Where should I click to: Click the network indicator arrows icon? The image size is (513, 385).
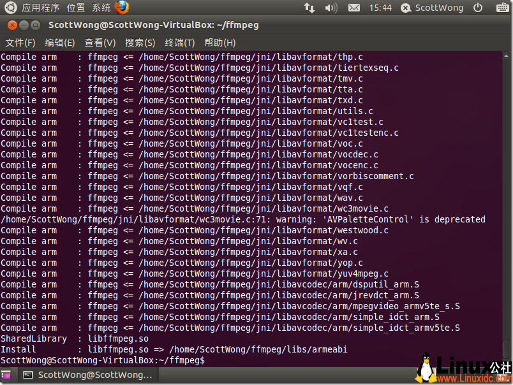309,8
